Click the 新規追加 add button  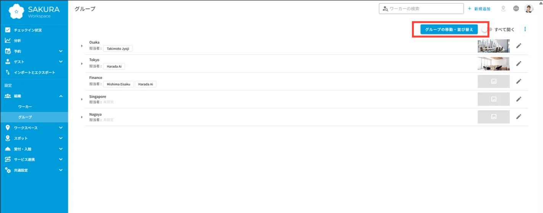[479, 8]
